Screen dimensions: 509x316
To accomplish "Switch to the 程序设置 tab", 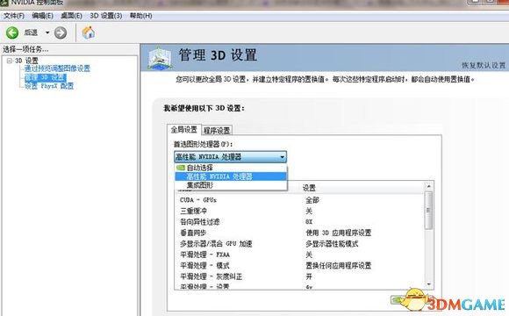I will pyautogui.click(x=217, y=131).
